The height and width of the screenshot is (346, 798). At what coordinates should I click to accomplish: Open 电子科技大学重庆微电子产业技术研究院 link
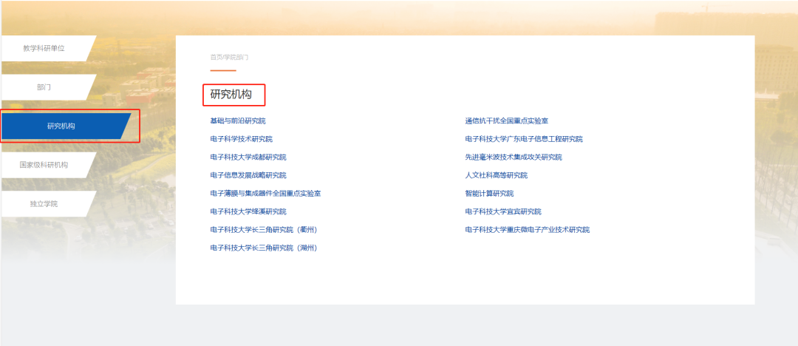point(528,230)
